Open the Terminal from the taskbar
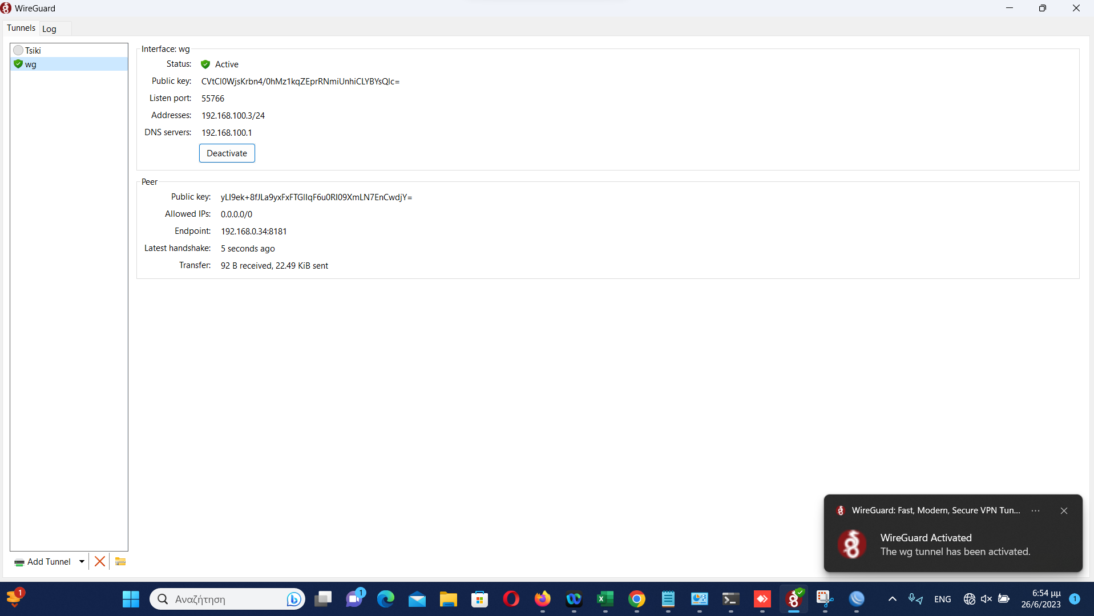The image size is (1094, 616). (730, 599)
